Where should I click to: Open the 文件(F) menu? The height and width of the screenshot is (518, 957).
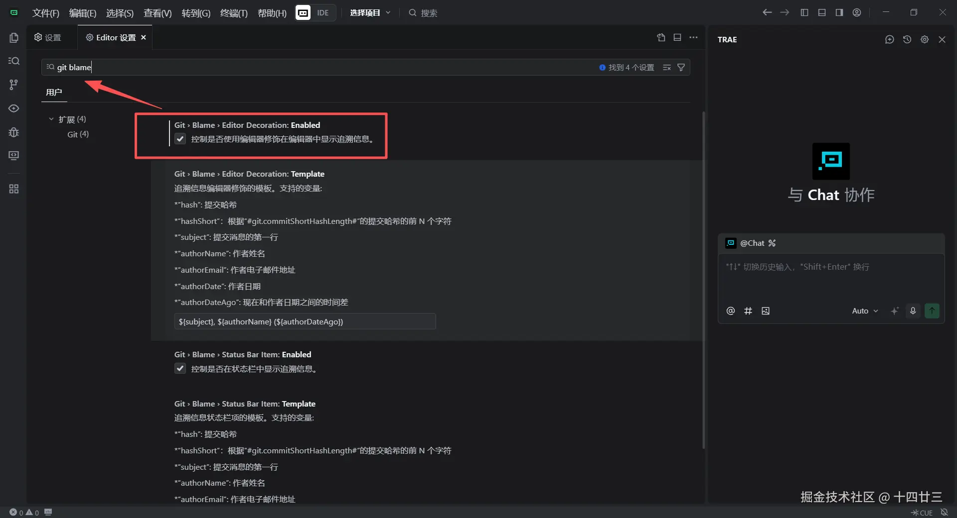click(x=46, y=13)
